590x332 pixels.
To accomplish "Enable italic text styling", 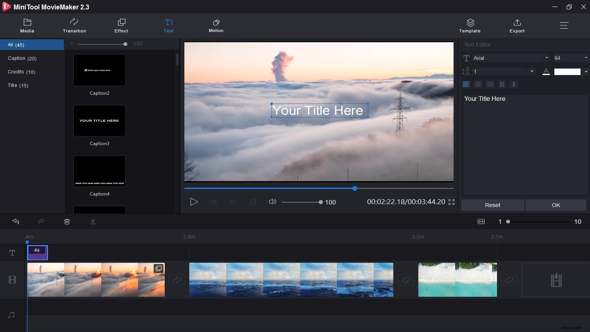I will pos(514,84).
